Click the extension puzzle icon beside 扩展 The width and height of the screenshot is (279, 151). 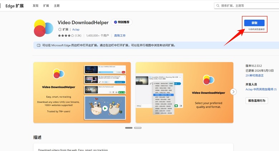coord(60,30)
